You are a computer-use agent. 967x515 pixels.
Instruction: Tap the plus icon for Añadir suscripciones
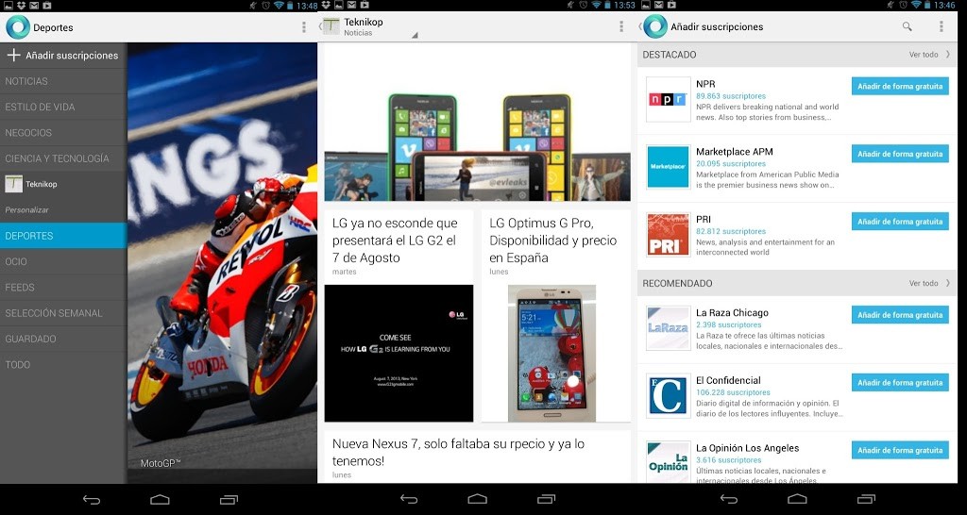coord(13,56)
